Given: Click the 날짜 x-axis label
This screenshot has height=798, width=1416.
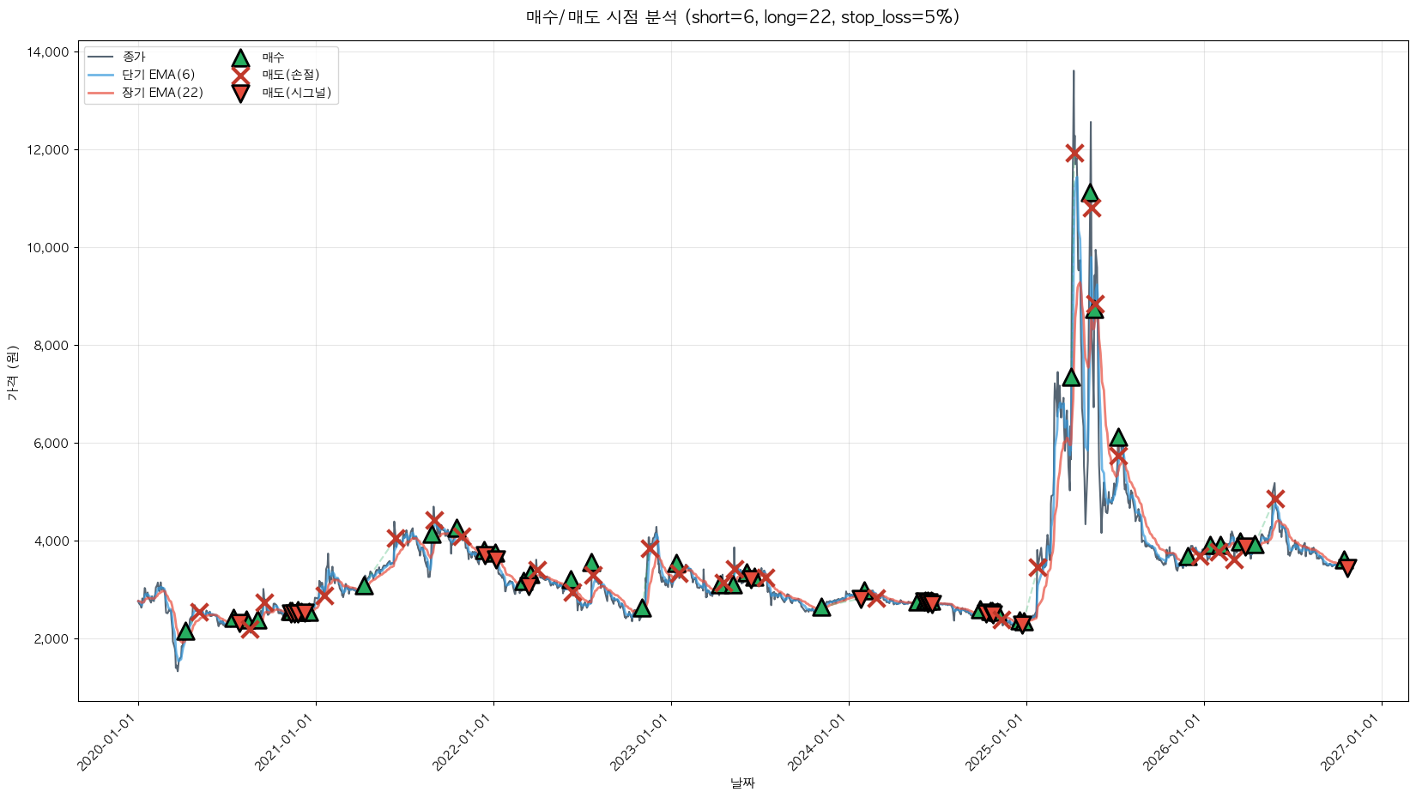Looking at the screenshot, I should coord(742,783).
